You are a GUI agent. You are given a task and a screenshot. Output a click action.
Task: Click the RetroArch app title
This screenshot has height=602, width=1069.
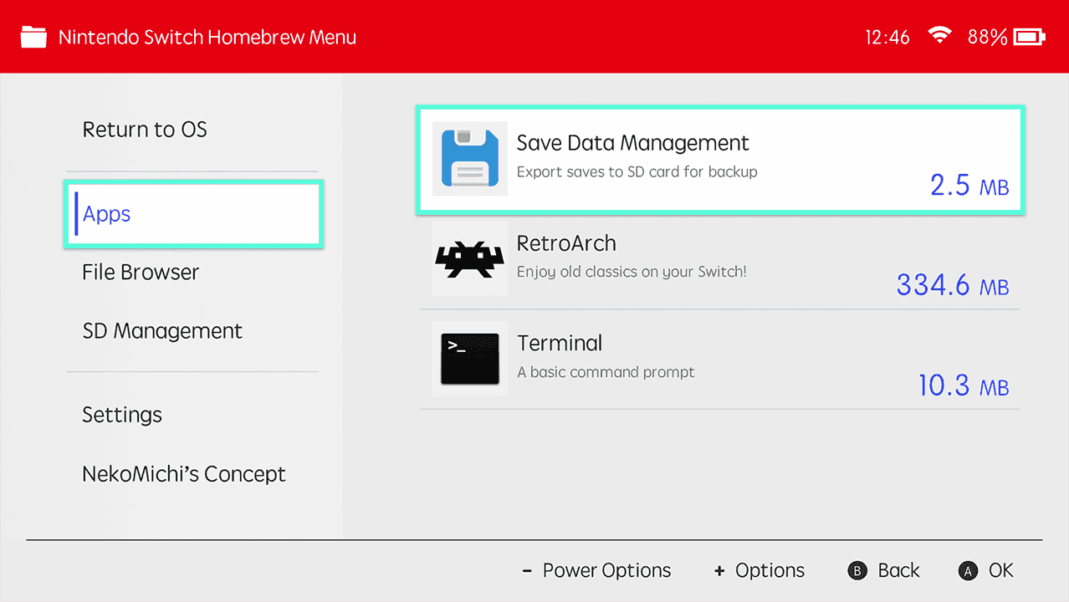pos(566,243)
